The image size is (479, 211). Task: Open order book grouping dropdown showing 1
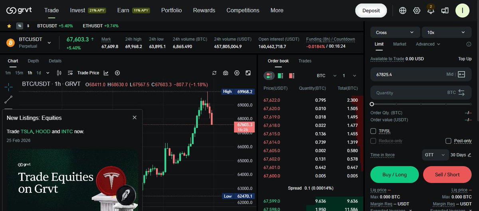[350, 75]
